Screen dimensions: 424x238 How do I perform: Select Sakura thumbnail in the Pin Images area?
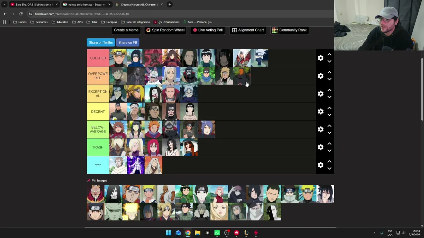click(x=219, y=194)
